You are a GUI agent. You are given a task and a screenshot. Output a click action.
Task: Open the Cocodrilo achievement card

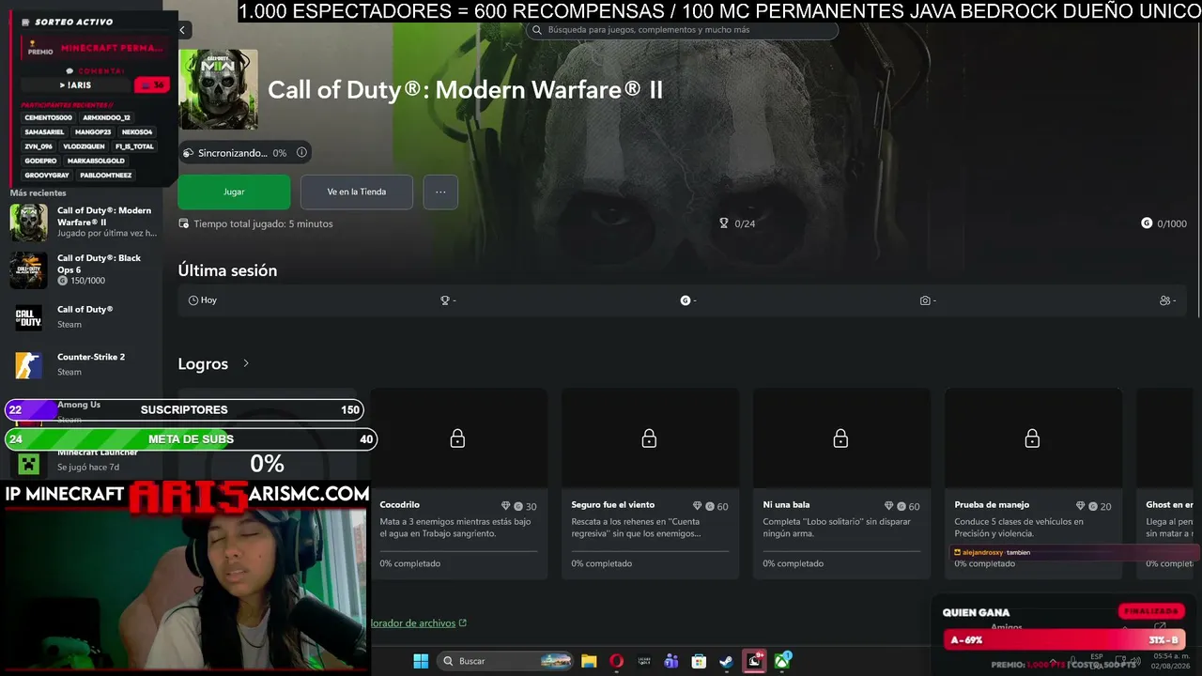(458, 484)
